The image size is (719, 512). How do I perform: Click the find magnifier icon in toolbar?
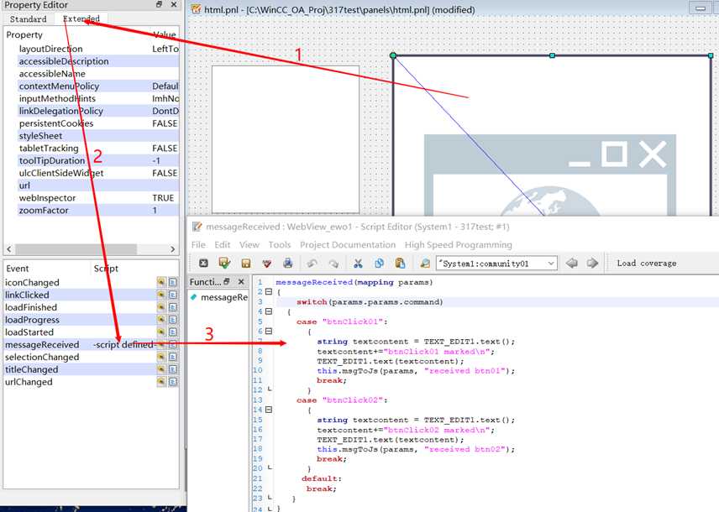(425, 263)
